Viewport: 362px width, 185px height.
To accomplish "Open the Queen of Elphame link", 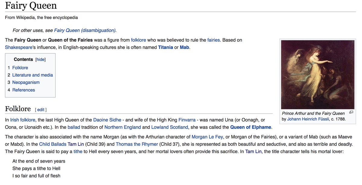I will (x=251, y=127).
